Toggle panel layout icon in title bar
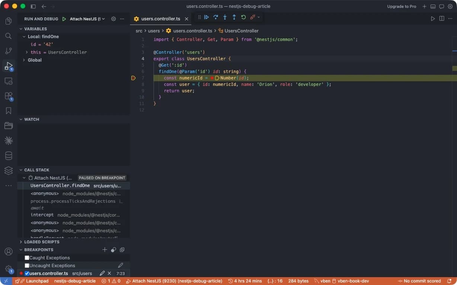This screenshot has height=285, width=457. click(433, 6)
